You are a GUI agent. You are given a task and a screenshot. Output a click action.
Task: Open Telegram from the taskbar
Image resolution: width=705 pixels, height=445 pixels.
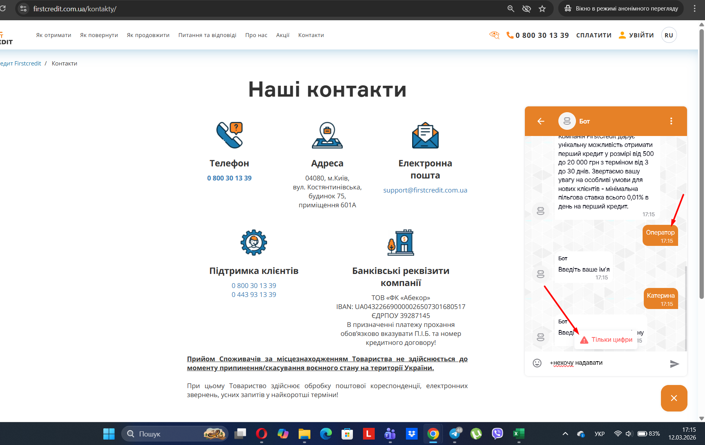(455, 434)
